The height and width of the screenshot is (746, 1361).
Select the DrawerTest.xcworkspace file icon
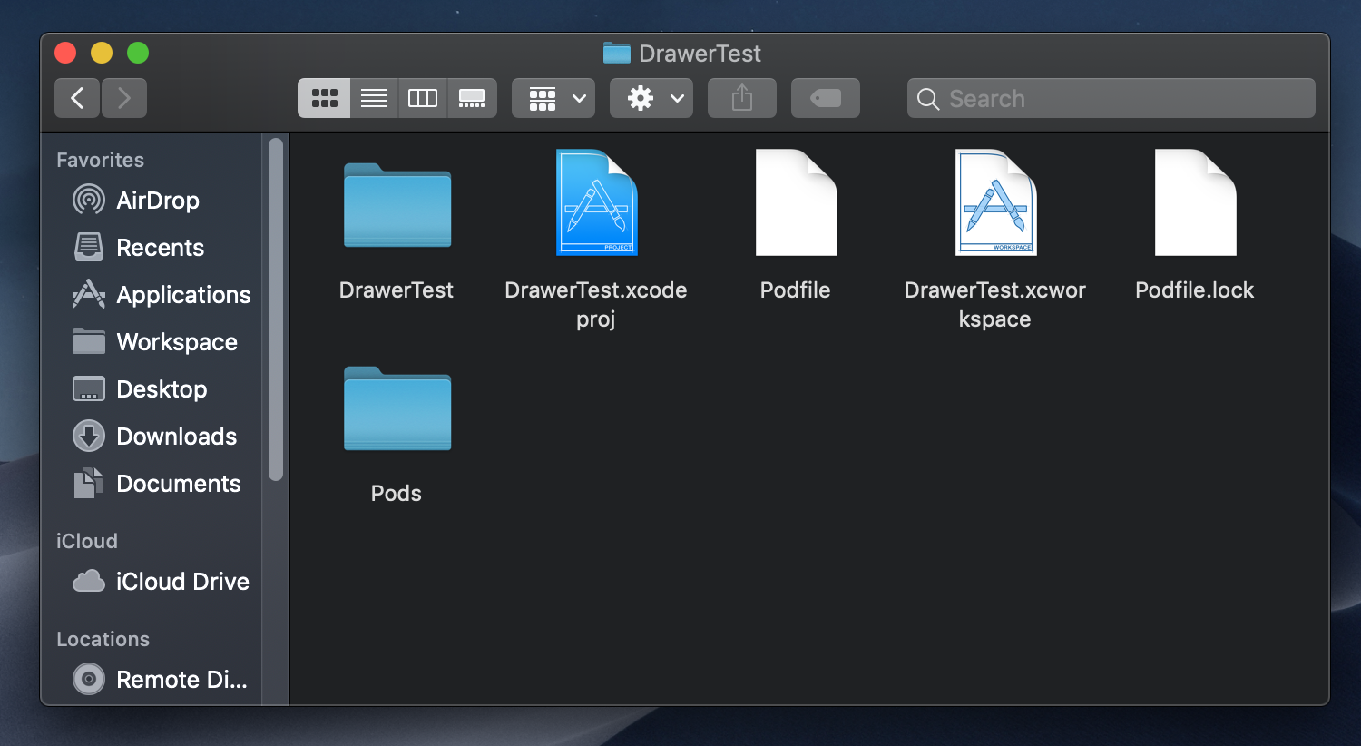click(x=995, y=202)
